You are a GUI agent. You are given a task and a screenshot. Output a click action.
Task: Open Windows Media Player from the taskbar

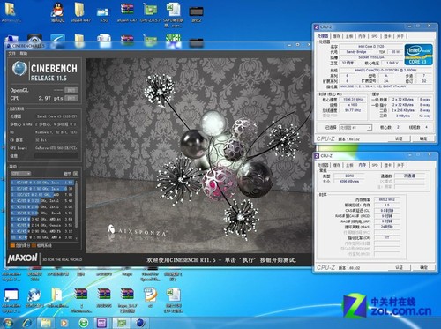coord(64,323)
